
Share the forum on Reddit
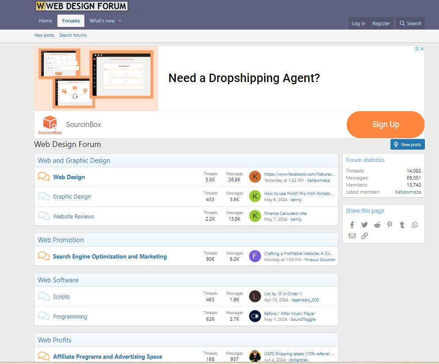click(x=377, y=225)
